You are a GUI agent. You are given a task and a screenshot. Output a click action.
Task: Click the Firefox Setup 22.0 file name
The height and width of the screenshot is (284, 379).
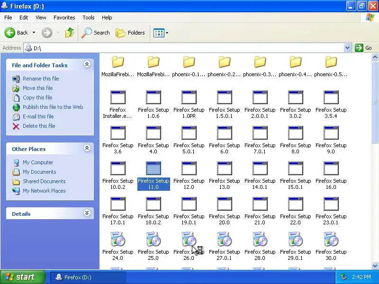[295, 219]
